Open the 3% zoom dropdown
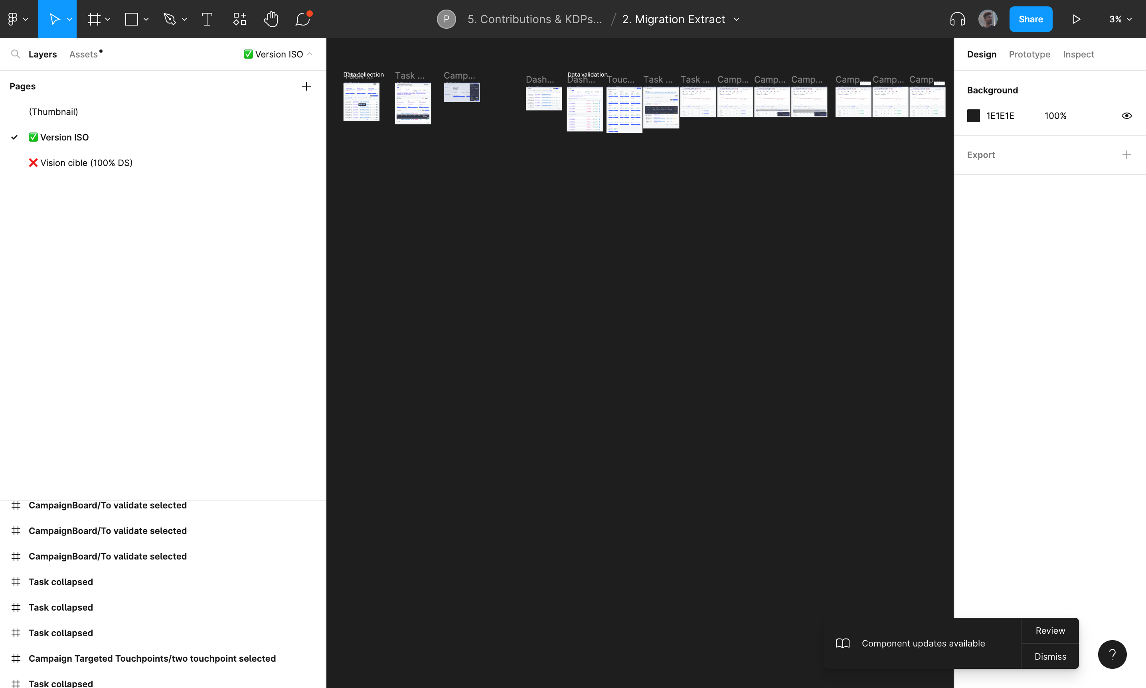The height and width of the screenshot is (688, 1146). click(x=1120, y=19)
